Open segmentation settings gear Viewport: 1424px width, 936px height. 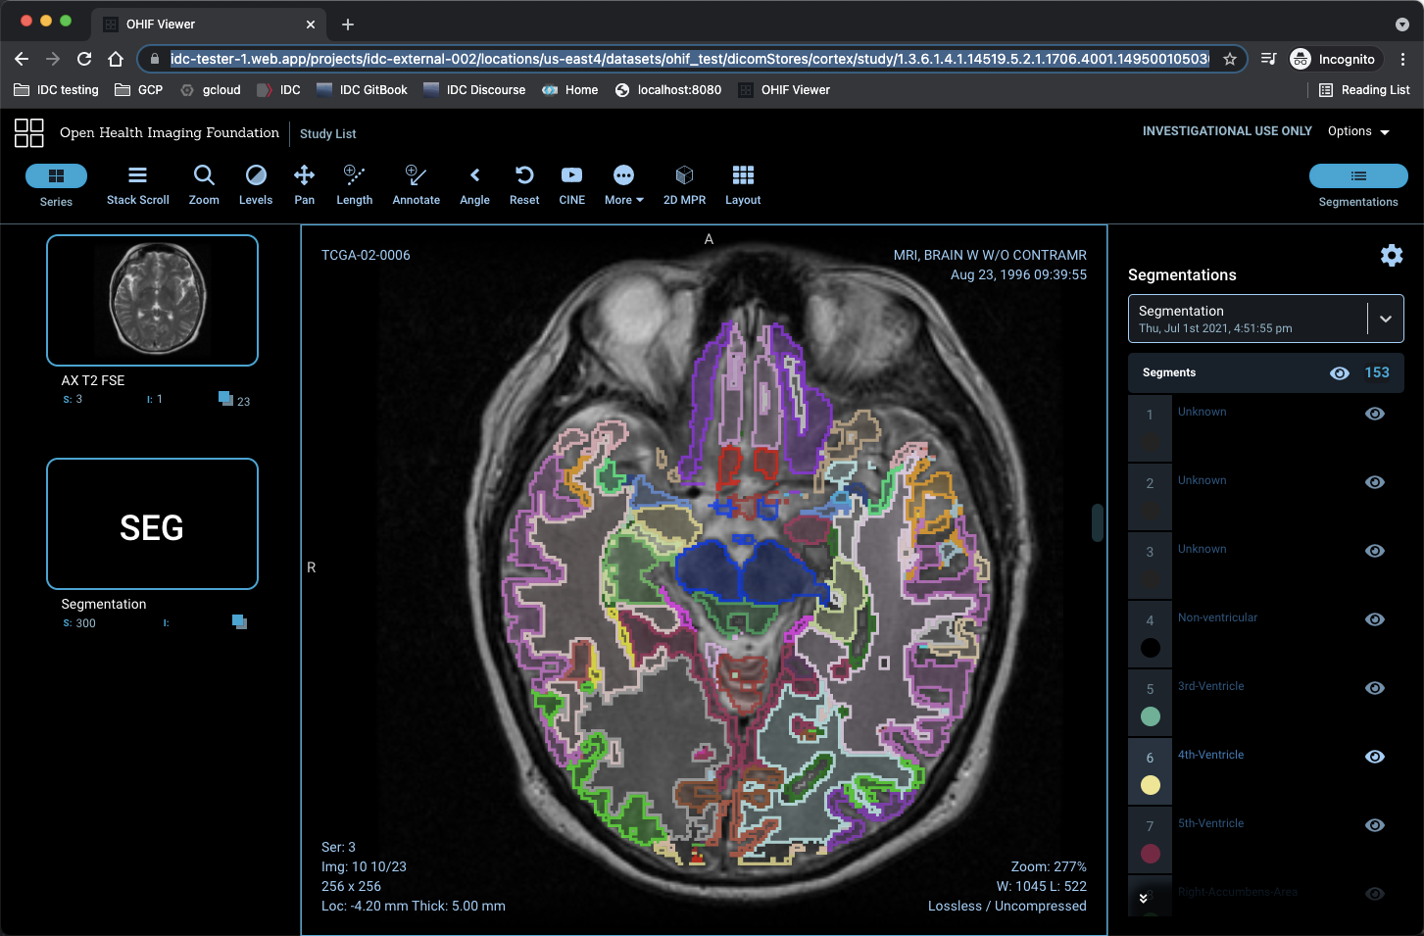1391,256
